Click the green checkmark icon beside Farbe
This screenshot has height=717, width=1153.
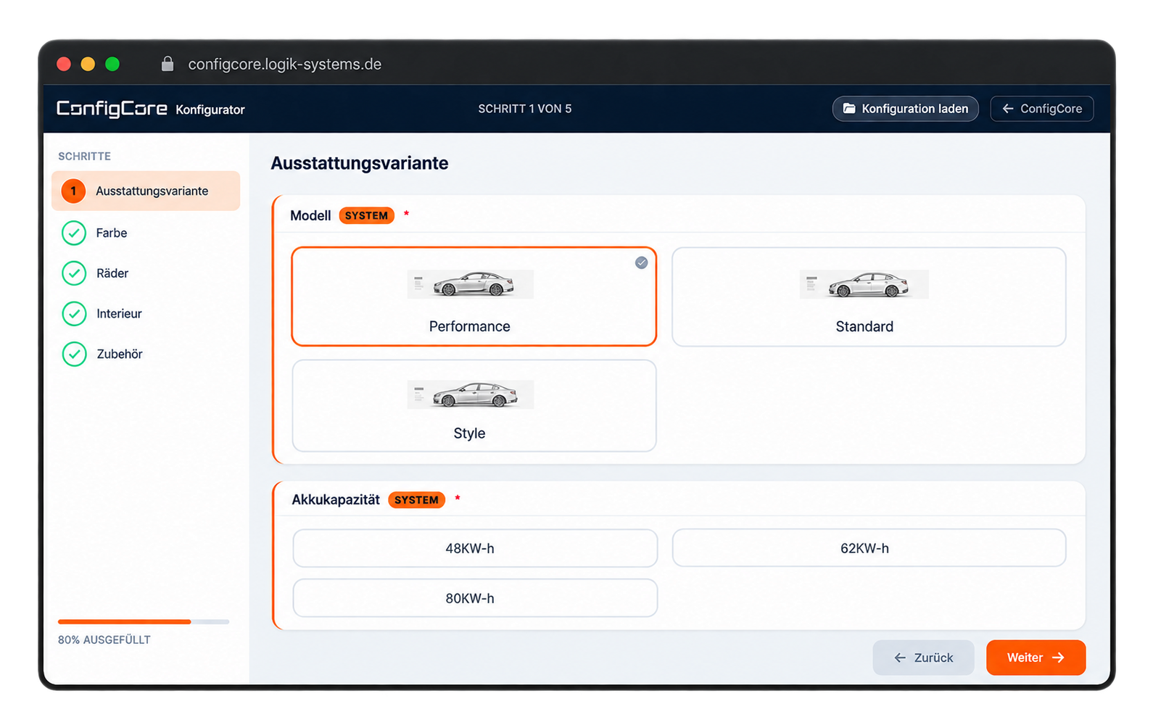[x=74, y=233]
